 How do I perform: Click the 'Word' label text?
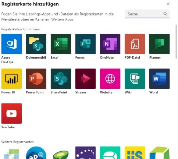point(153,92)
